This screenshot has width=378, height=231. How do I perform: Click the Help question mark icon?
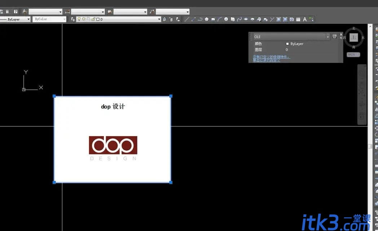point(16,11)
